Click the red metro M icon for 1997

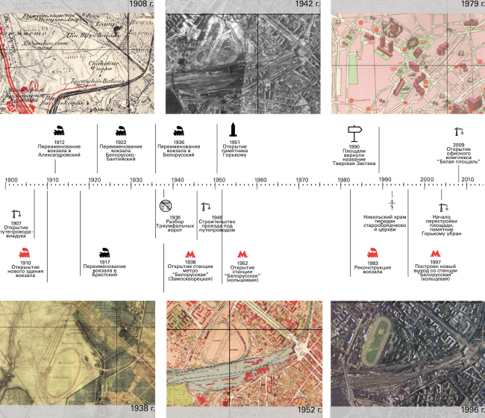[434, 255]
